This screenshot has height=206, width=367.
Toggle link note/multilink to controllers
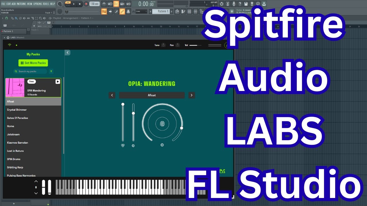122,11
